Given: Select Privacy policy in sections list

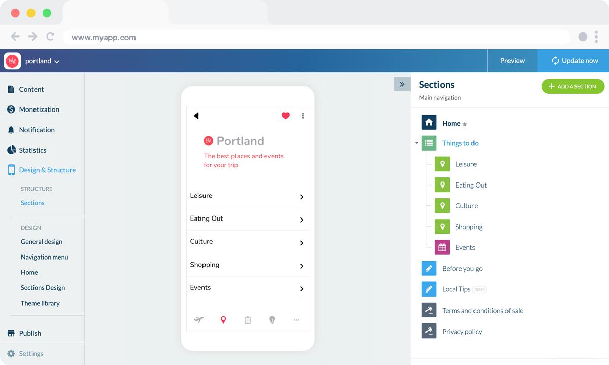Looking at the screenshot, I should pos(462,332).
